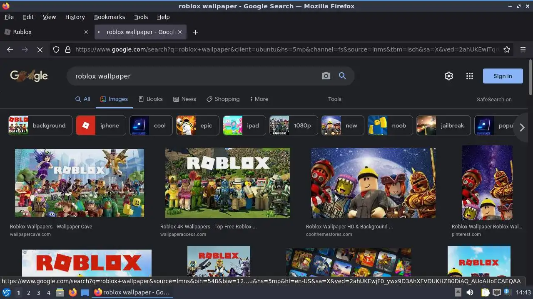Open the File menu
533x299 pixels.
pos(9,17)
